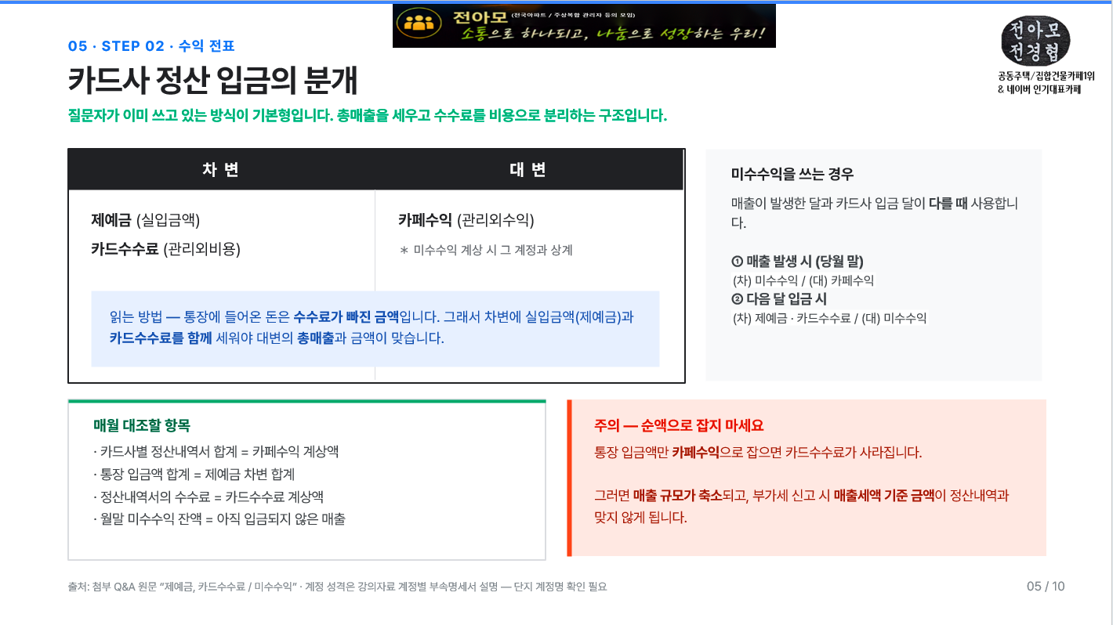Select the 차변 table header
1113x625 pixels.
221,170
